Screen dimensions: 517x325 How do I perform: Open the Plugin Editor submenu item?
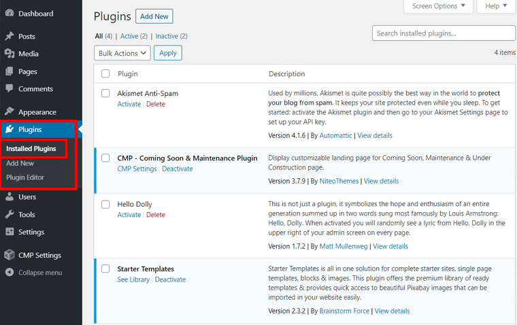[25, 177]
